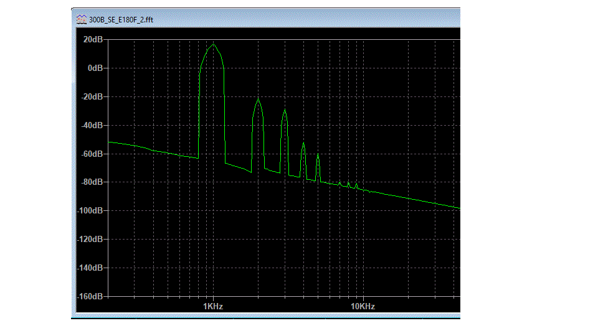
Task: Click the 10KHz frequency axis label
Action: click(x=363, y=306)
